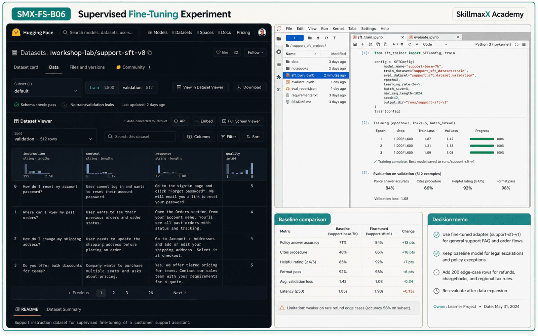This screenshot has width=538, height=336.
Task: Restart the kernel with the circular arrow
Action: pos(410,44)
